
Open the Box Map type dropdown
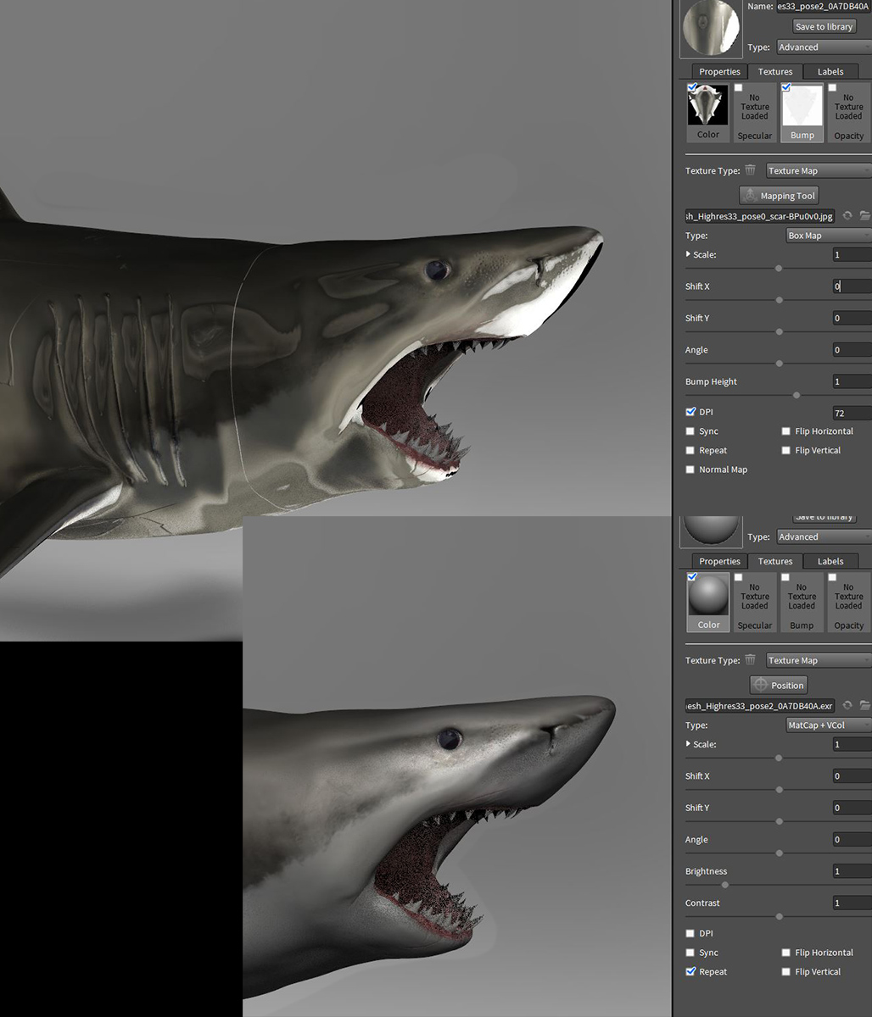(x=828, y=236)
